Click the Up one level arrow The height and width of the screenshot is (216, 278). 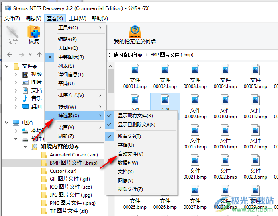[39, 55]
